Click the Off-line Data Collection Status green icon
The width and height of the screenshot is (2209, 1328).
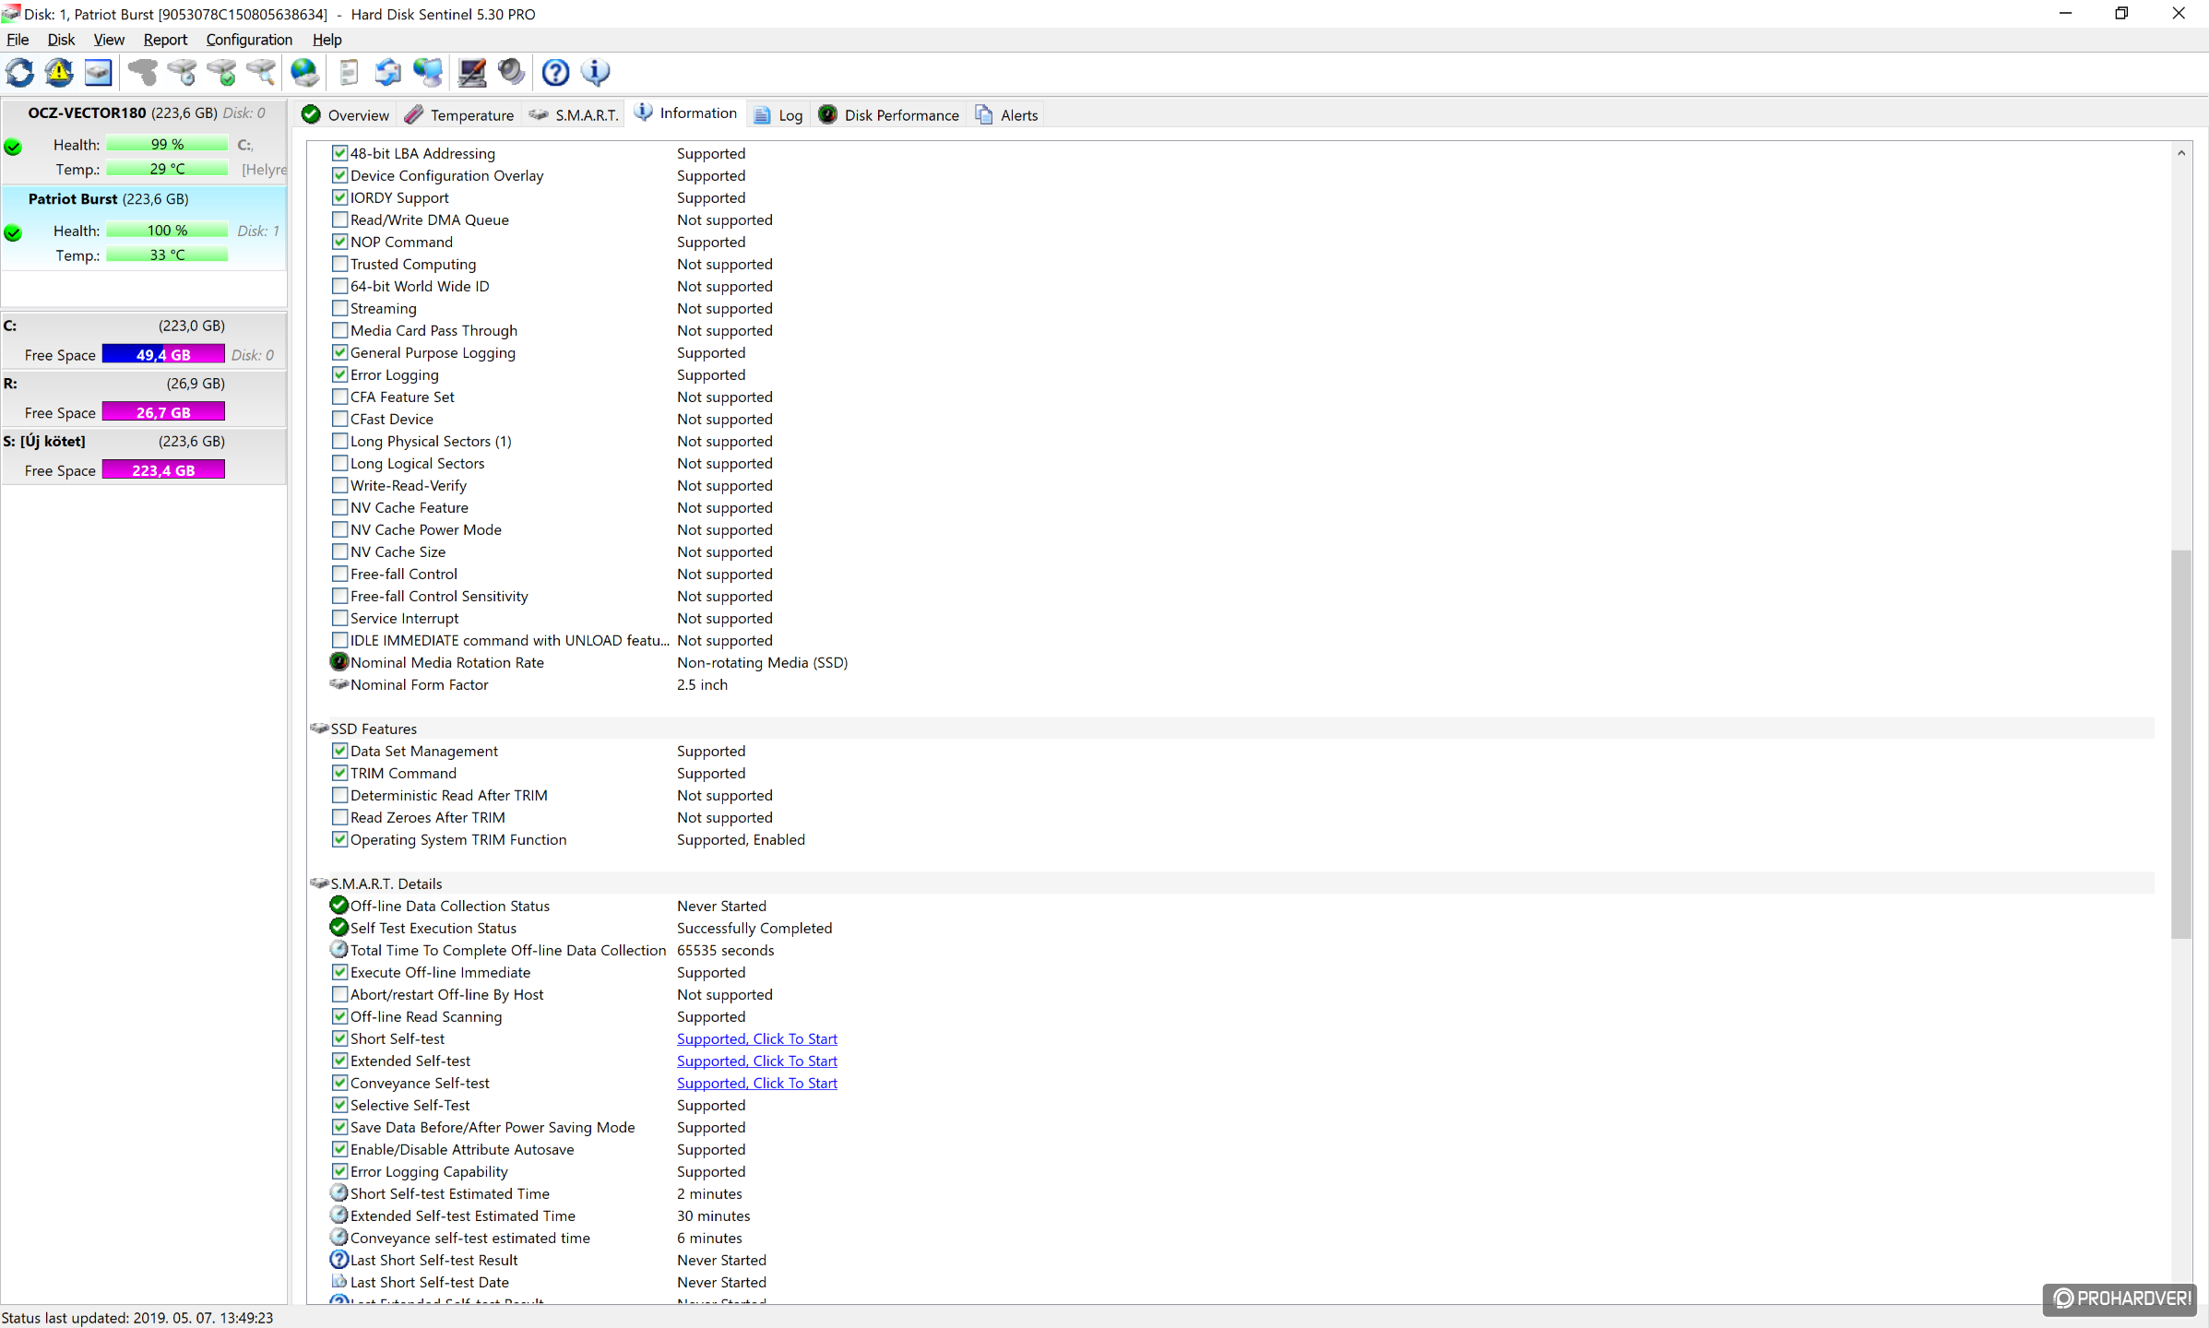point(339,905)
